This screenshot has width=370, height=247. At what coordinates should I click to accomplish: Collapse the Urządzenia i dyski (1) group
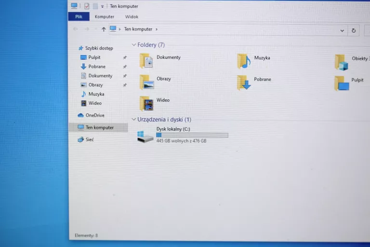pos(134,119)
